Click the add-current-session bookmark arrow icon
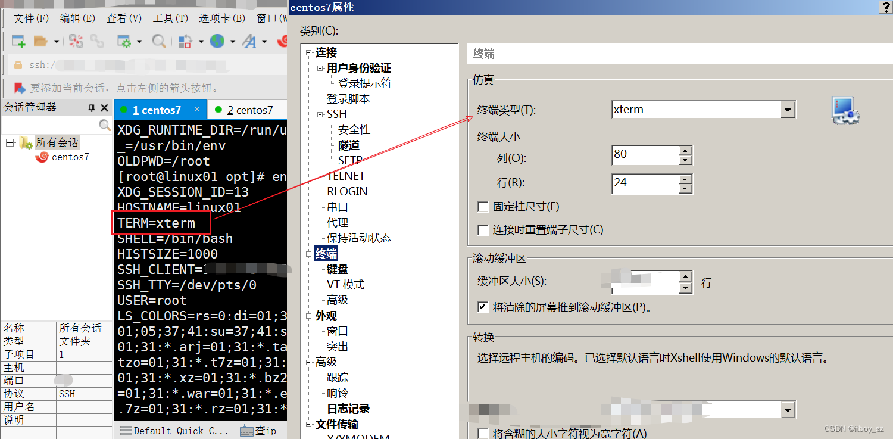 [19, 88]
